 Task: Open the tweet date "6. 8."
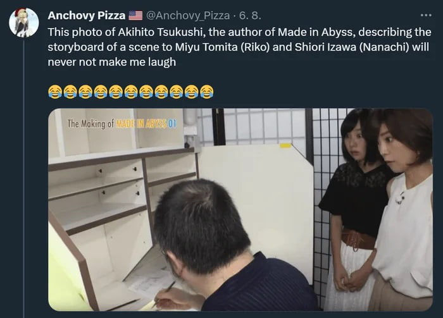tap(250, 15)
